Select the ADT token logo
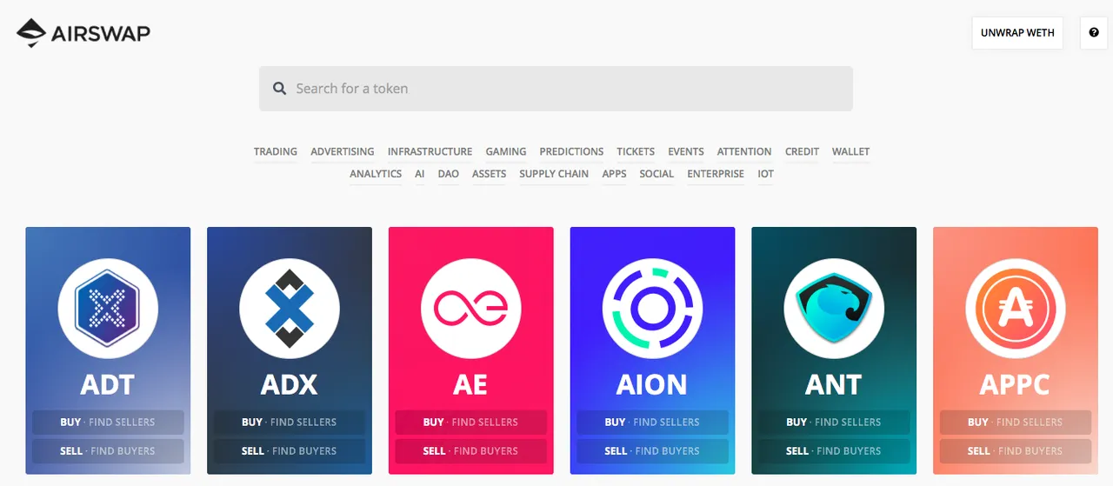1113x486 pixels. point(108,310)
